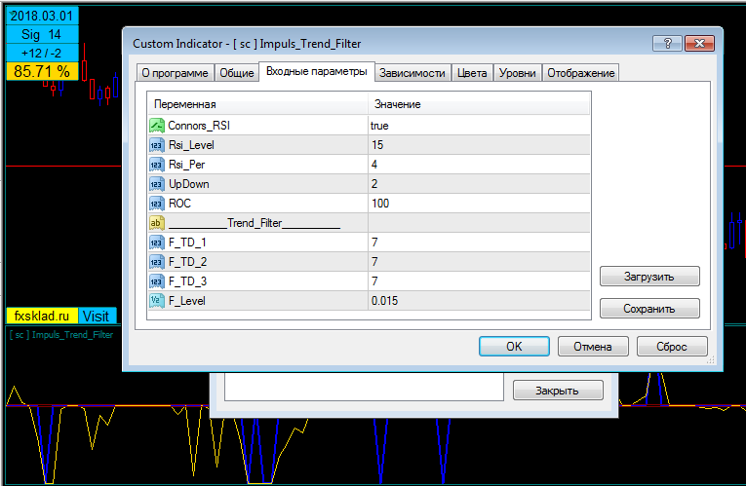Click the Переменная column header
746x486 pixels.
[x=257, y=104]
